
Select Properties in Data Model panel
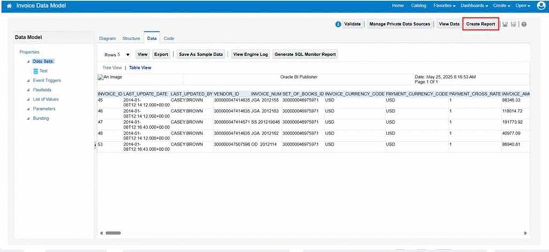pos(29,52)
